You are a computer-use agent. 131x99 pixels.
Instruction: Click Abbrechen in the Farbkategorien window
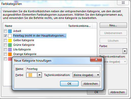[x=118, y=92]
